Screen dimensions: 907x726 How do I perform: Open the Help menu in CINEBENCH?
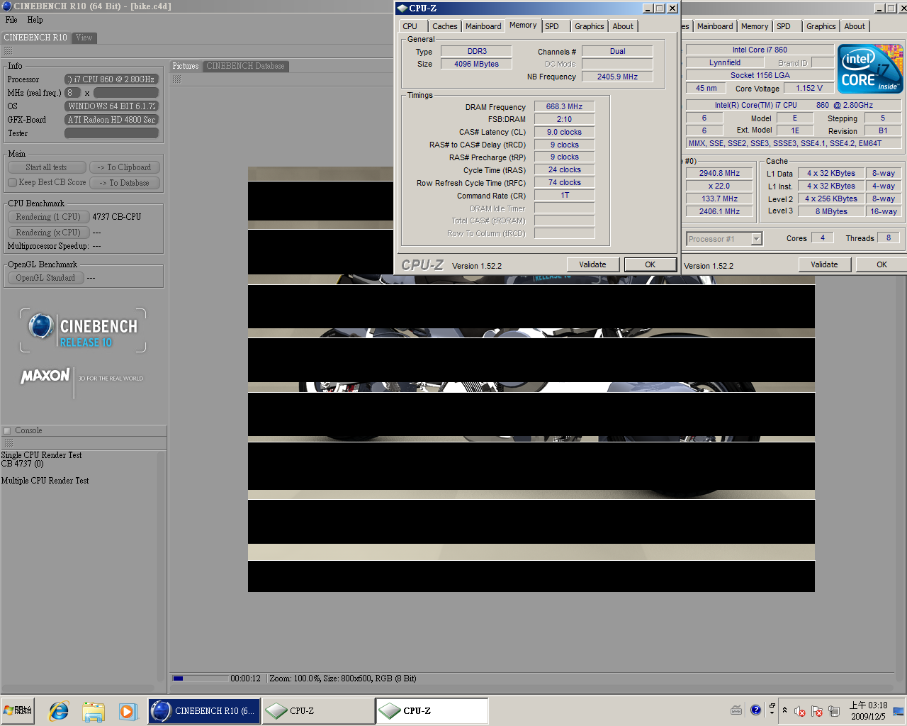coord(35,20)
